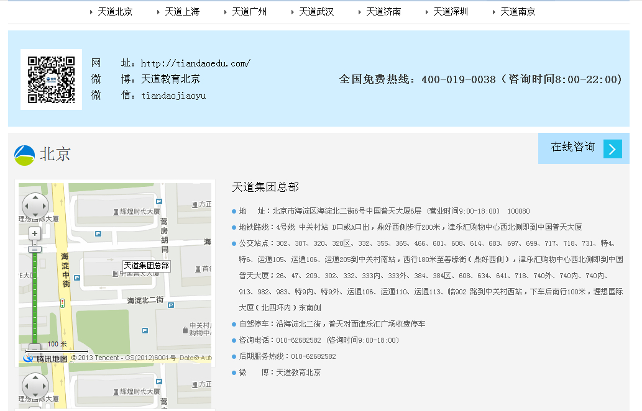Image resolution: width=642 pixels, height=411 pixels.
Task: Click the blue arrow icon beside 在线咨询
Action: (612, 149)
